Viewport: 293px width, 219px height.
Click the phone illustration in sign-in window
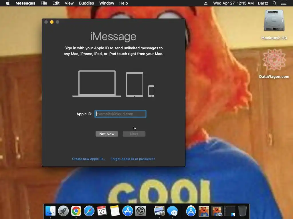(151, 91)
